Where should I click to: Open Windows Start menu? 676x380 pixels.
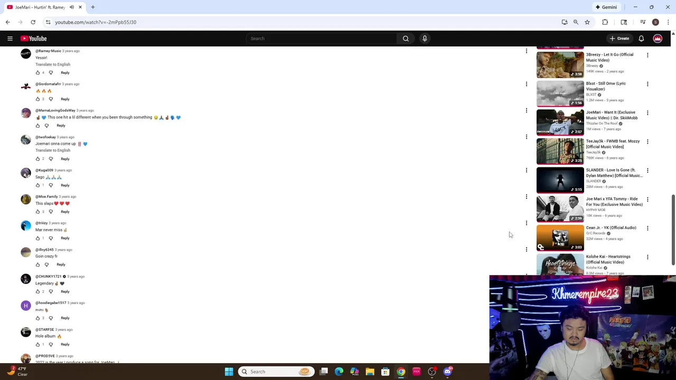pos(229,372)
